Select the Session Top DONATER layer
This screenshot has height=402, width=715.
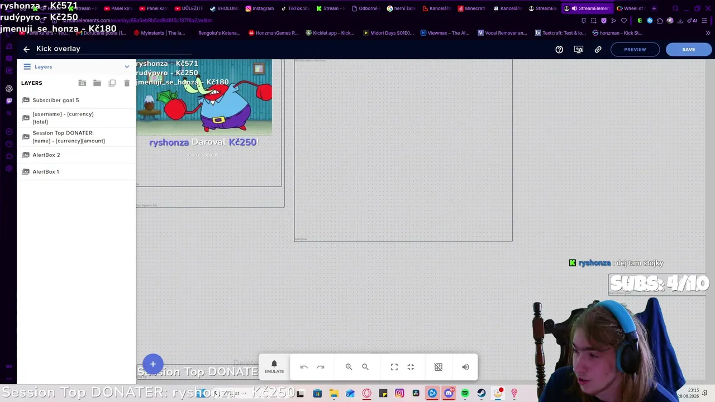[x=76, y=137]
